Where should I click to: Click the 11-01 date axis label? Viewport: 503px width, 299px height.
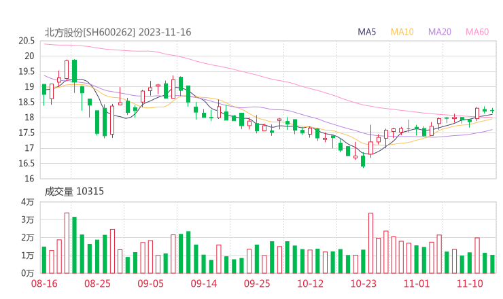pyautogui.click(x=417, y=283)
